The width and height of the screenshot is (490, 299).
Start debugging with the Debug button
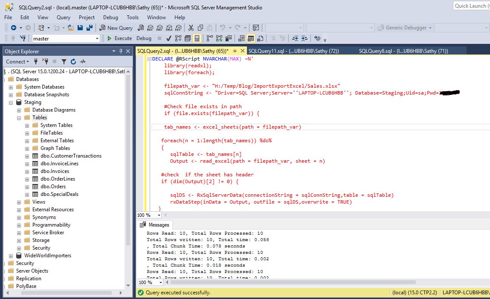[144, 38]
